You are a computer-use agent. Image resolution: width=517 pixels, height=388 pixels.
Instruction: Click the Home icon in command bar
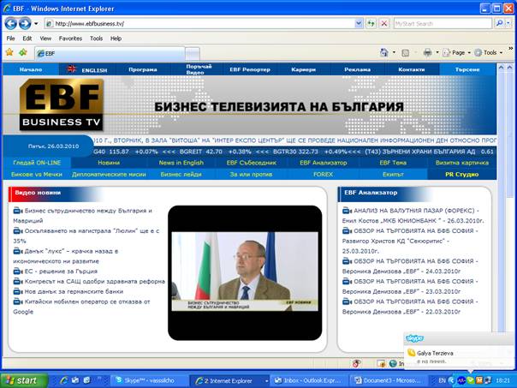click(384, 52)
